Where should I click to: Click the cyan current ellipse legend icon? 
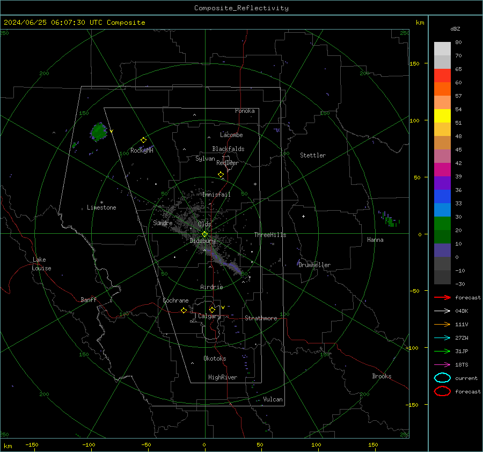(x=442, y=378)
